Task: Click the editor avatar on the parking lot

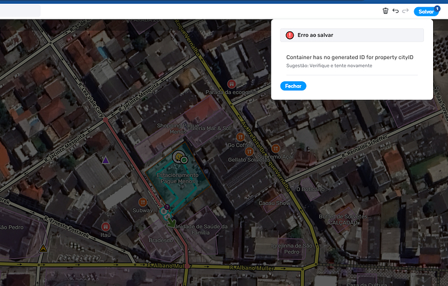Action: [x=178, y=157]
